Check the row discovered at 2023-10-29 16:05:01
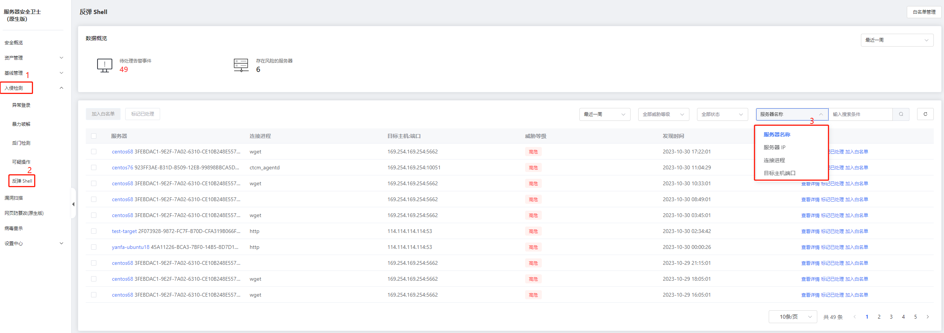This screenshot has height=333, width=944. 94,295
